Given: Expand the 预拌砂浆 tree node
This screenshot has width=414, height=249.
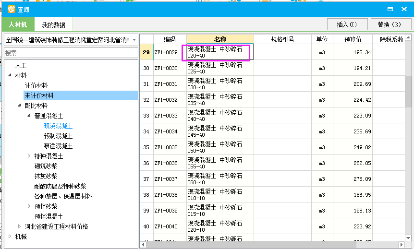Looking at the screenshot, I should click(29, 206).
